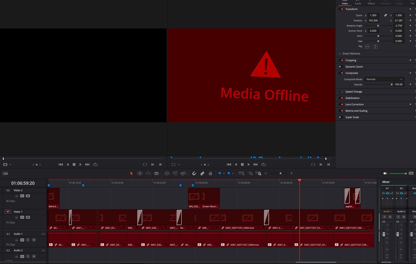Toggle timeline snapping magnet icon

coord(194,173)
